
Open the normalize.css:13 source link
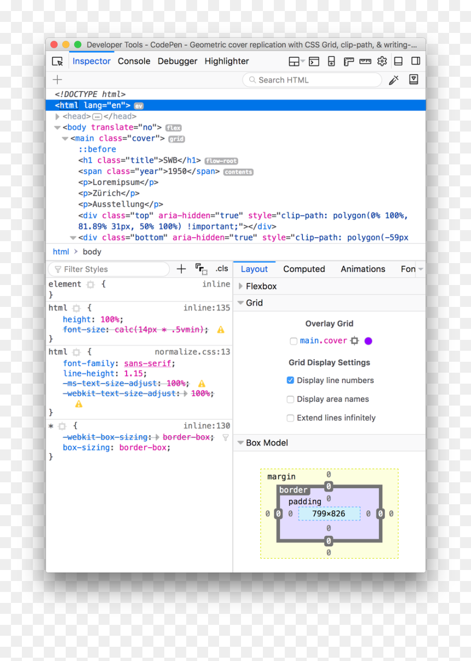click(192, 352)
